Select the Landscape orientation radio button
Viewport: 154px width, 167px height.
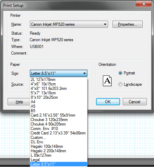(x=120, y=84)
